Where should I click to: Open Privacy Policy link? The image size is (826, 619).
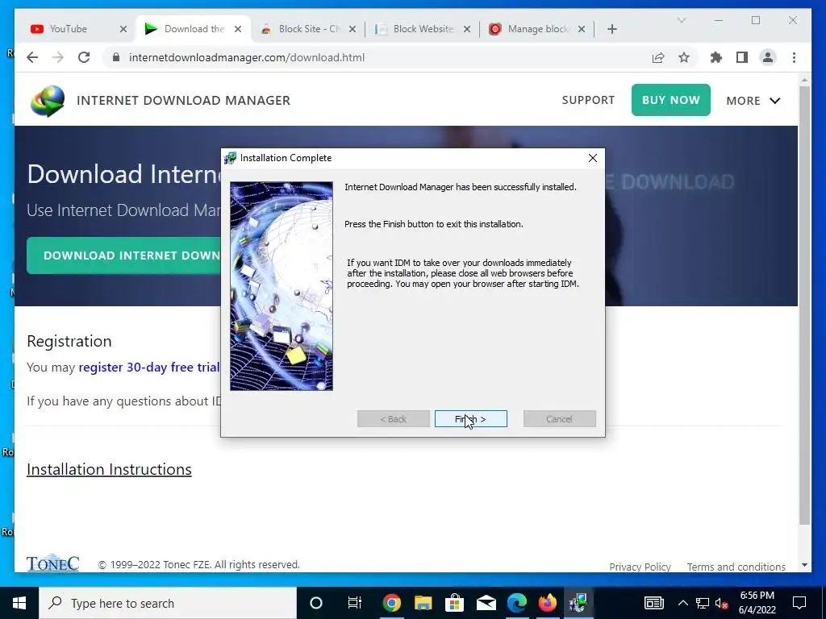pos(640,567)
